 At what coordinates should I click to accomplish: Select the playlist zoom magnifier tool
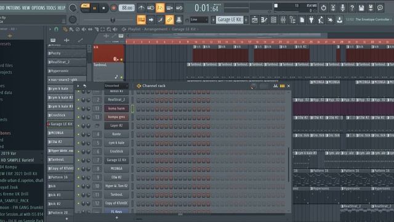pos(109,30)
